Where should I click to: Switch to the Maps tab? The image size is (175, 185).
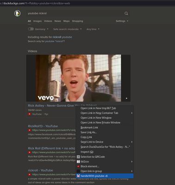[66, 21]
